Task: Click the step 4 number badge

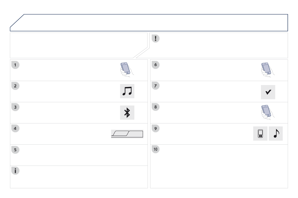Action: coord(16,128)
